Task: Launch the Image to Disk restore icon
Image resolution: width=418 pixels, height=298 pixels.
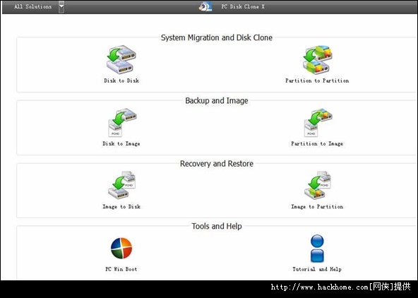Action: [x=121, y=185]
